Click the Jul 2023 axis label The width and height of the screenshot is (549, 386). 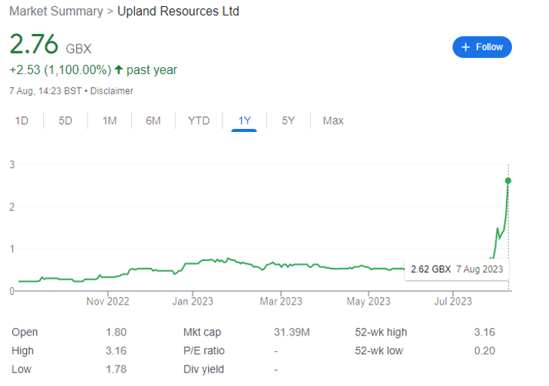click(453, 302)
